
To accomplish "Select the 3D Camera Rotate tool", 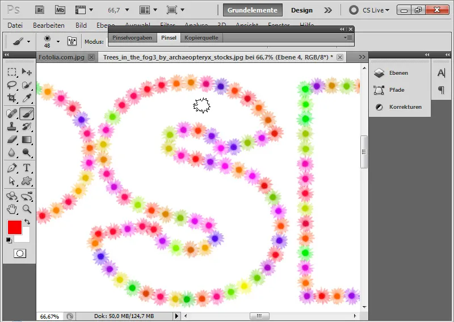I will pos(27,196).
